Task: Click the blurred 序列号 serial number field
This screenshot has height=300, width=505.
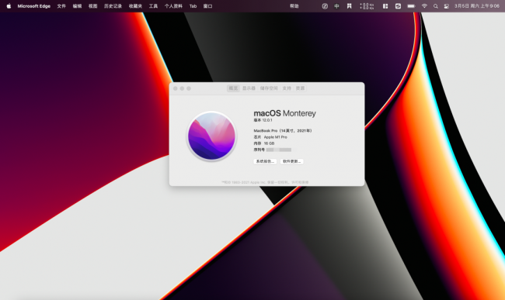Action: [x=279, y=150]
